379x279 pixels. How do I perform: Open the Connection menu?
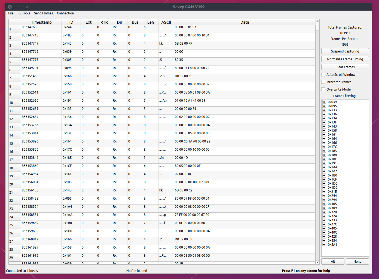[x=65, y=13]
